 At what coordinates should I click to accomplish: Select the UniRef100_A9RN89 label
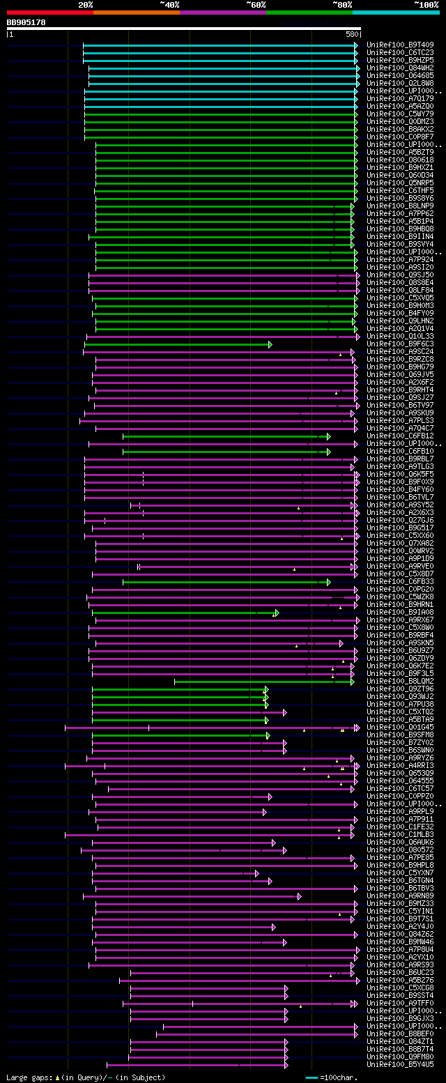coord(400,896)
